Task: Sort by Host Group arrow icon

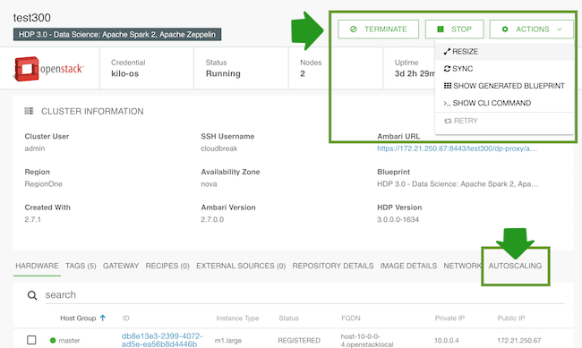Action: tap(103, 318)
